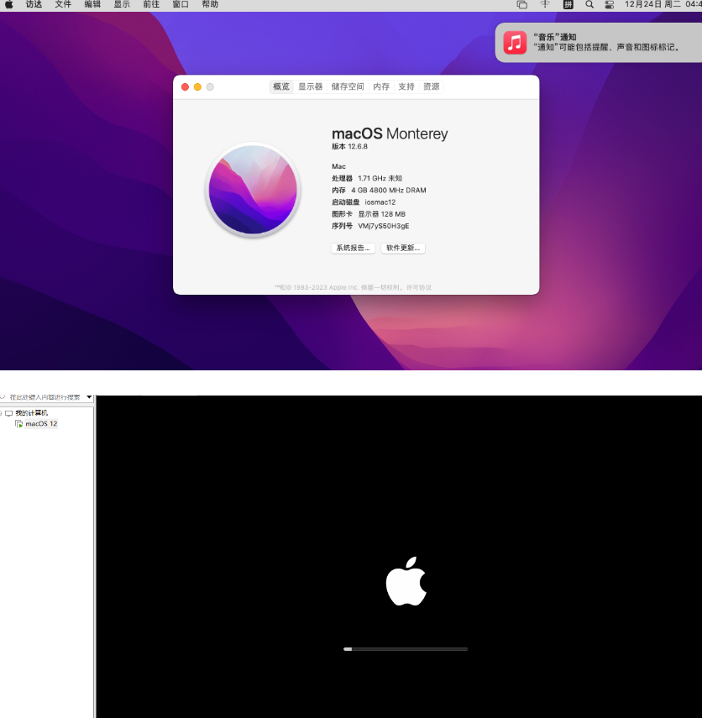This screenshot has width=702, height=718.
Task: Click the 系统报告 button
Action: (x=353, y=248)
